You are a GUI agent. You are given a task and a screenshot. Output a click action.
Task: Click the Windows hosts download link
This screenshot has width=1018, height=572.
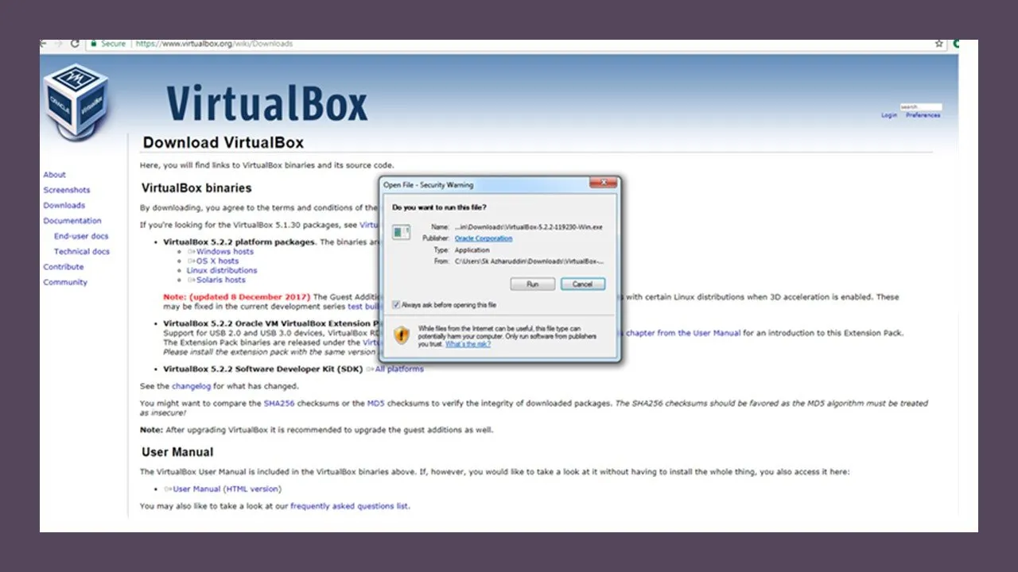225,251
